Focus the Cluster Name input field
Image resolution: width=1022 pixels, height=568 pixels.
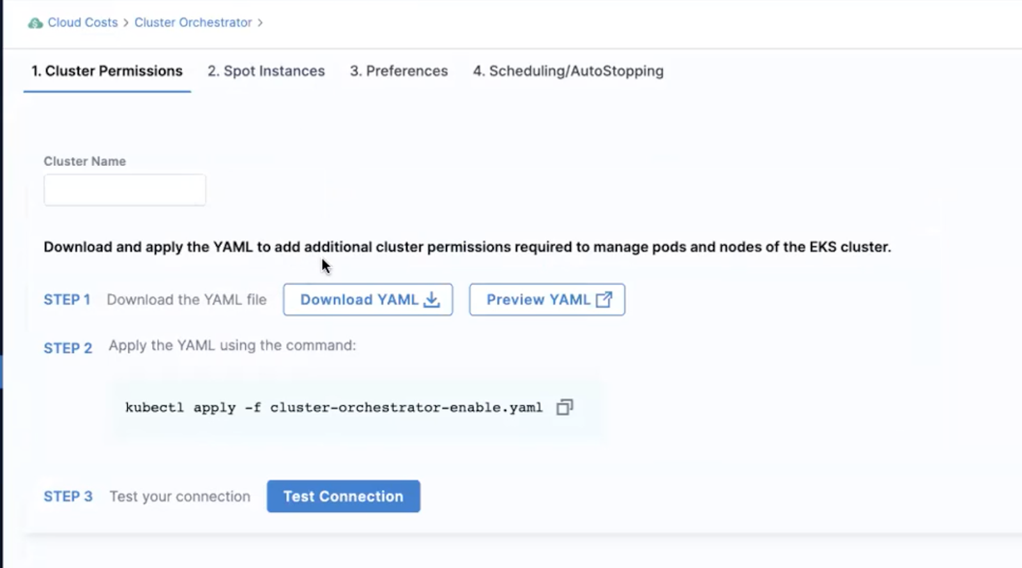click(x=125, y=190)
